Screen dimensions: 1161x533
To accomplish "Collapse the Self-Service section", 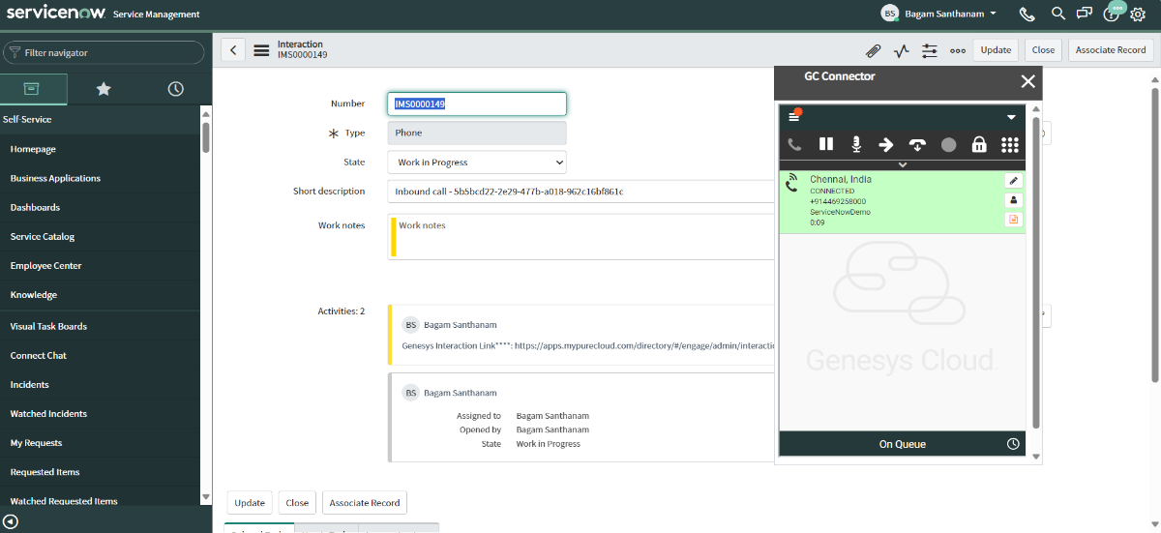I will 27,119.
